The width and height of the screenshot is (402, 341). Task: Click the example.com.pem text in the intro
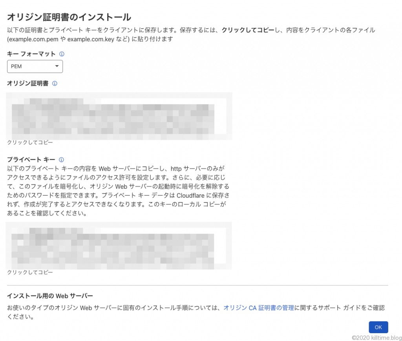(x=33, y=39)
